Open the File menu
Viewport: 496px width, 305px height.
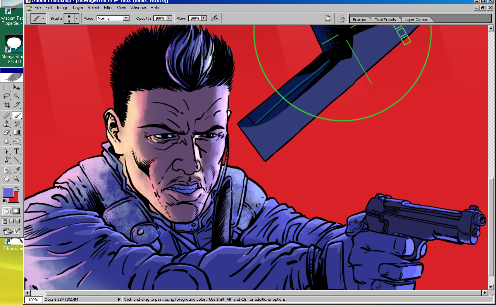38,8
